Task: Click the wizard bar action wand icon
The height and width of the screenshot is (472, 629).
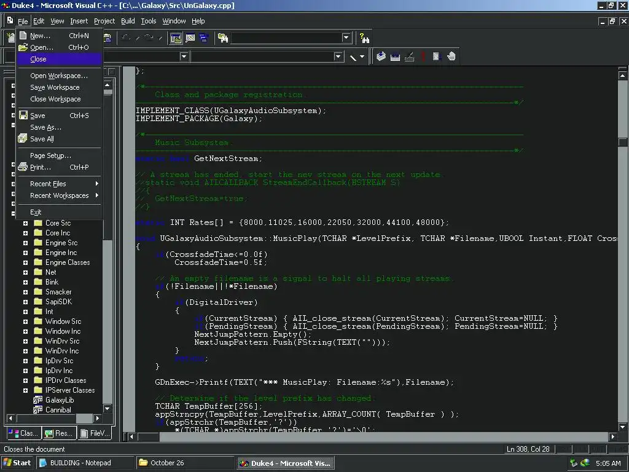Action: tap(353, 57)
